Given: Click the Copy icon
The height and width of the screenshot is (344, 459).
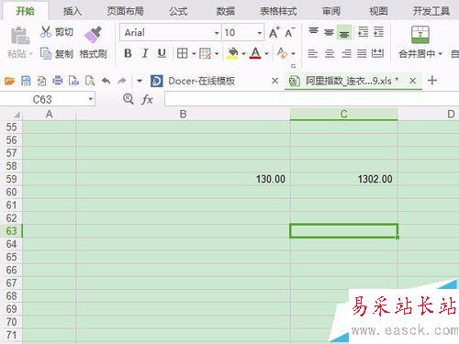Looking at the screenshot, I should click(46, 53).
